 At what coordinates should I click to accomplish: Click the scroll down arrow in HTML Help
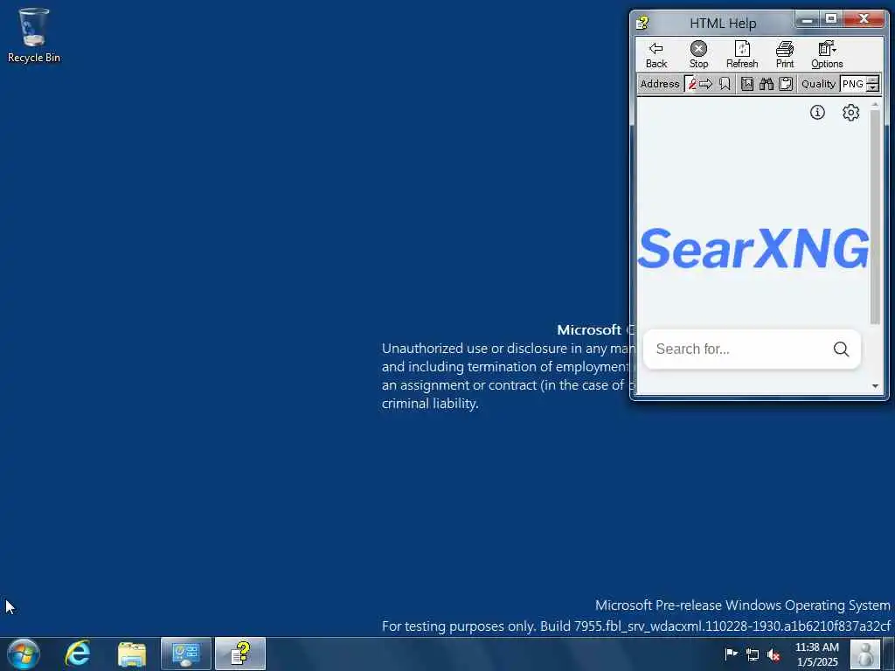pos(875,386)
